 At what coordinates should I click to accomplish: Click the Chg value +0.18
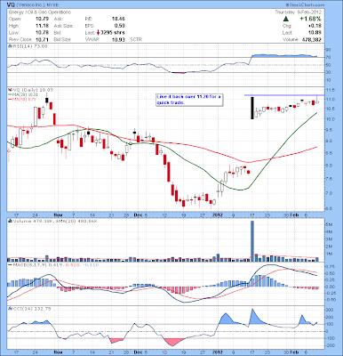tap(315, 26)
